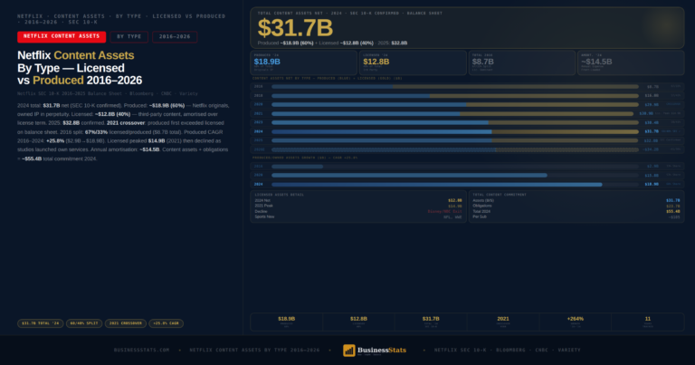Image resolution: width=695 pixels, height=365 pixels.
Task: Click the $31.7B TOTAL '24 pill
Action: (x=41, y=323)
